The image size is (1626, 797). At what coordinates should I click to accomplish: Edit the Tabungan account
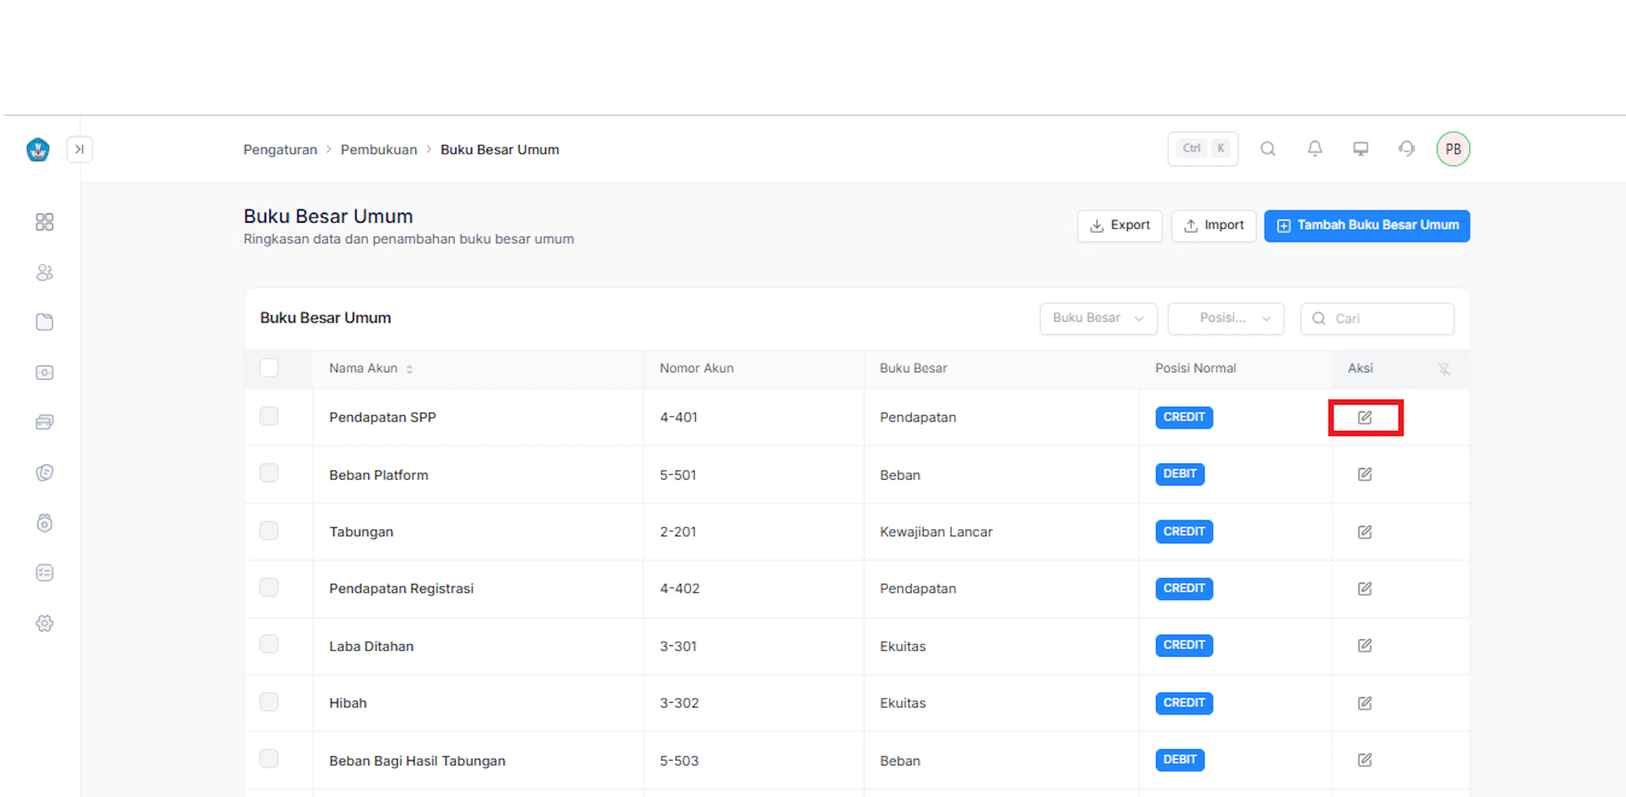pyautogui.click(x=1365, y=531)
